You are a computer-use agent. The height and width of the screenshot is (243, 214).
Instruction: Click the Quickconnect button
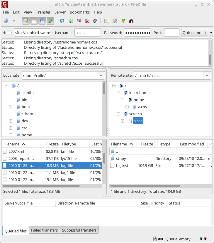[x=195, y=33]
